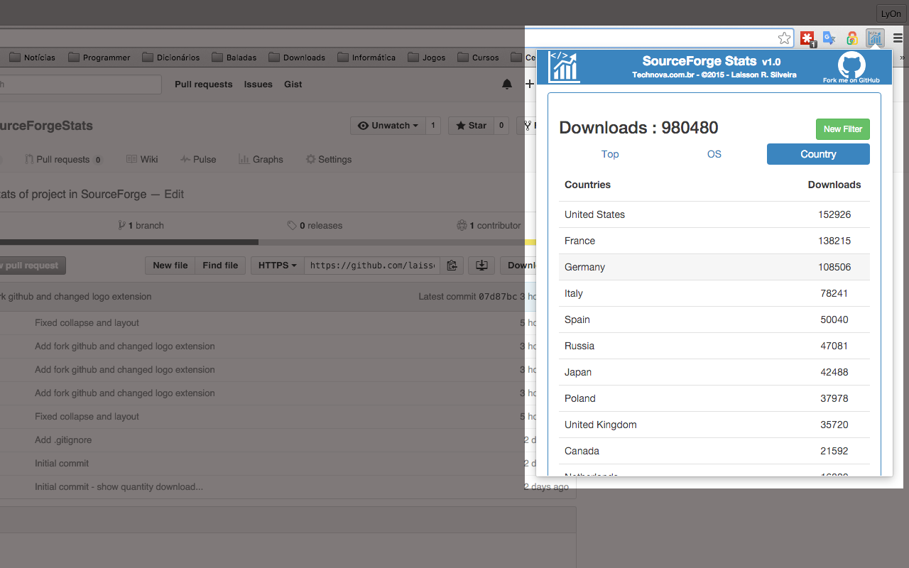The width and height of the screenshot is (909, 568).
Task: Click the SourceForge Stats logo in popup header
Action: coord(563,67)
